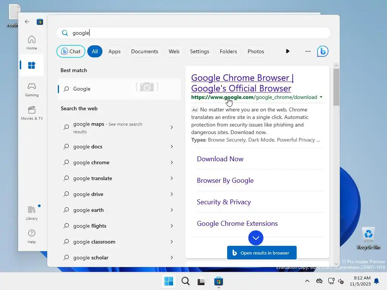Click the magnifier icon in the search box
Screen dimensions: 387x290
(65, 33)
